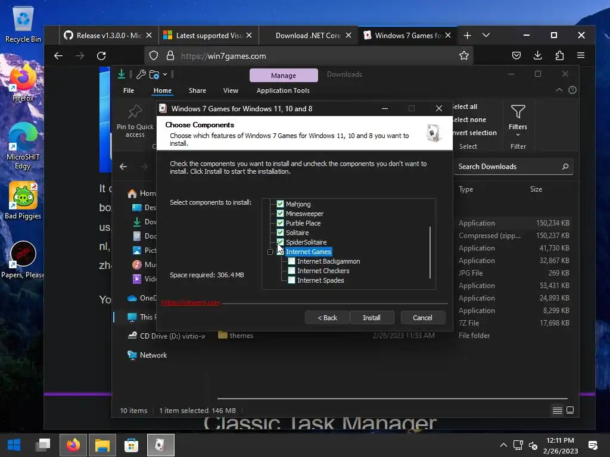Open the Application Tools ribbon tab
Viewport: 610px width, 457px height.
tap(283, 90)
